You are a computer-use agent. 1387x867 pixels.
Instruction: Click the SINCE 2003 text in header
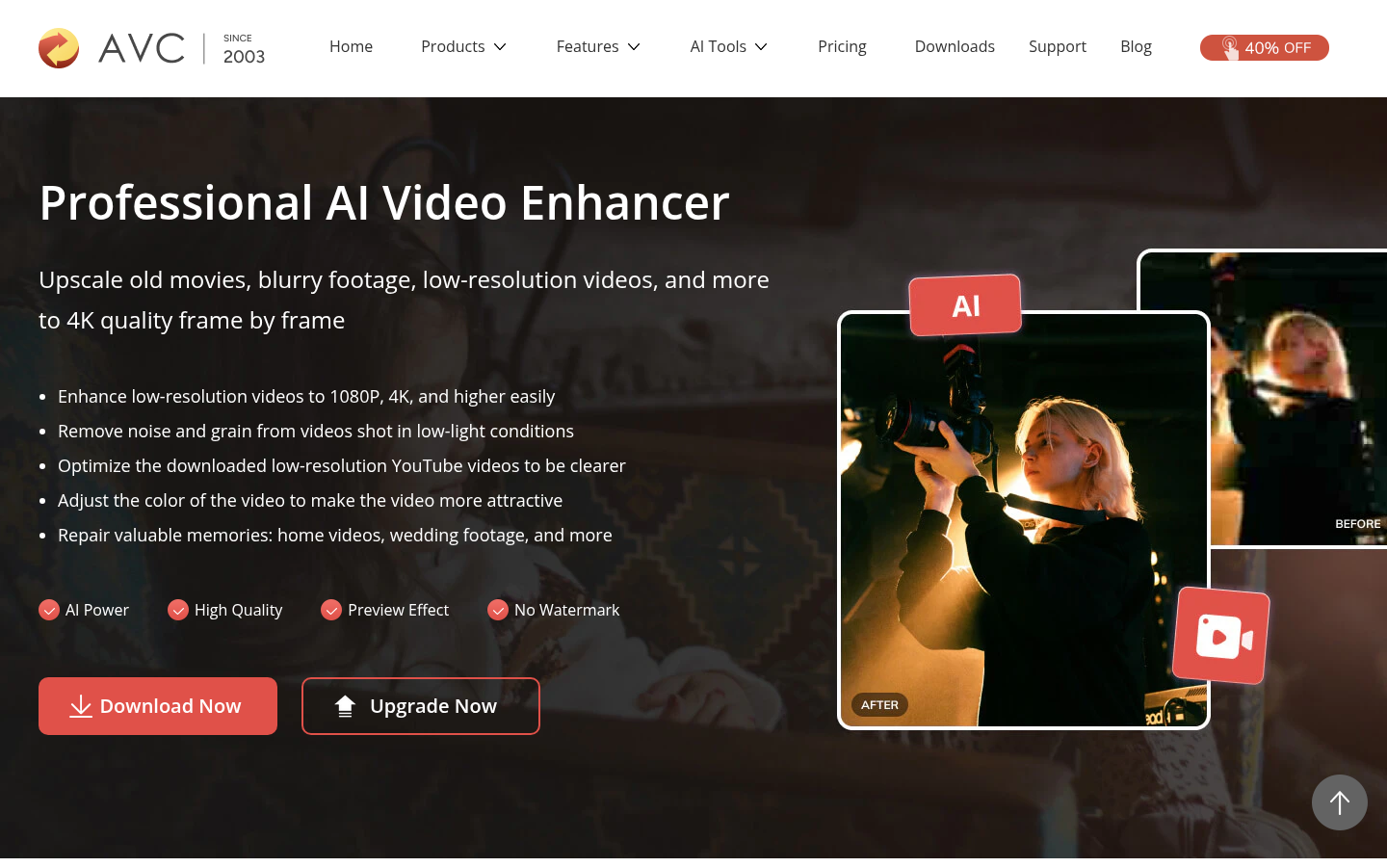coord(244,50)
